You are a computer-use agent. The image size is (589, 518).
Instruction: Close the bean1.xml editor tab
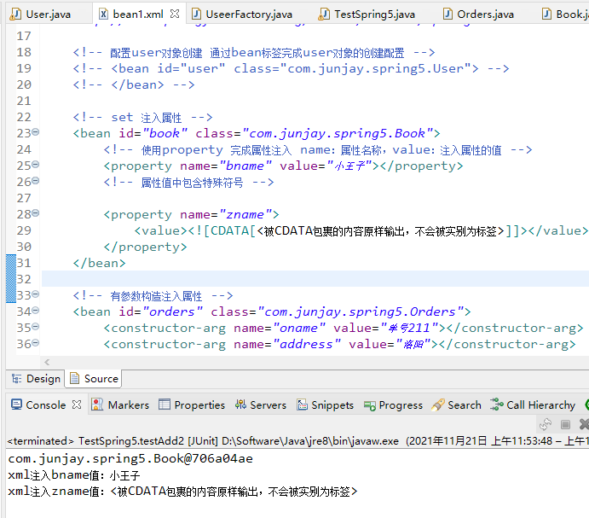coord(175,14)
